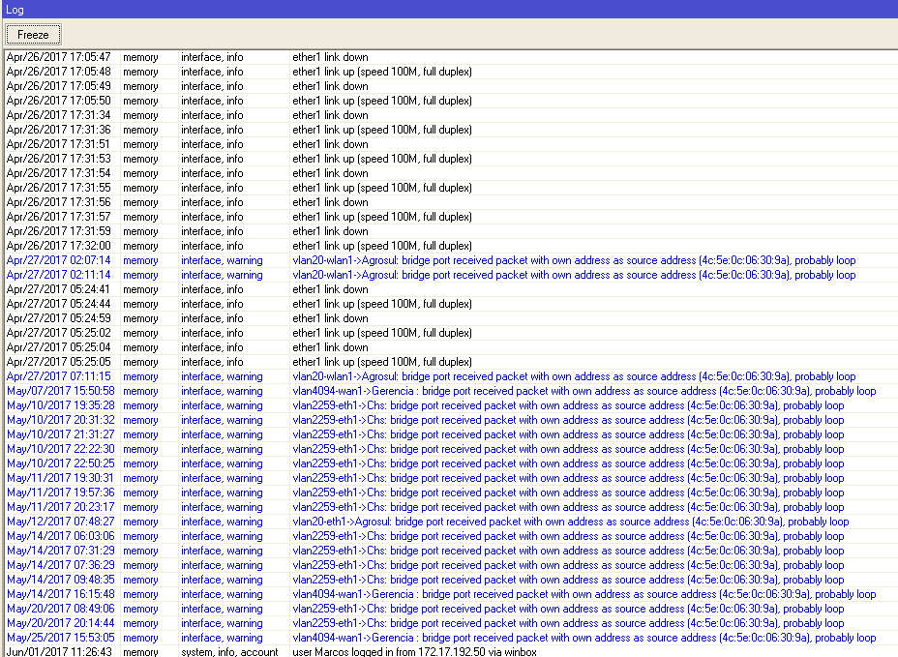Select log row timestamped Apr/27/2017 05:25:04

click(x=451, y=347)
